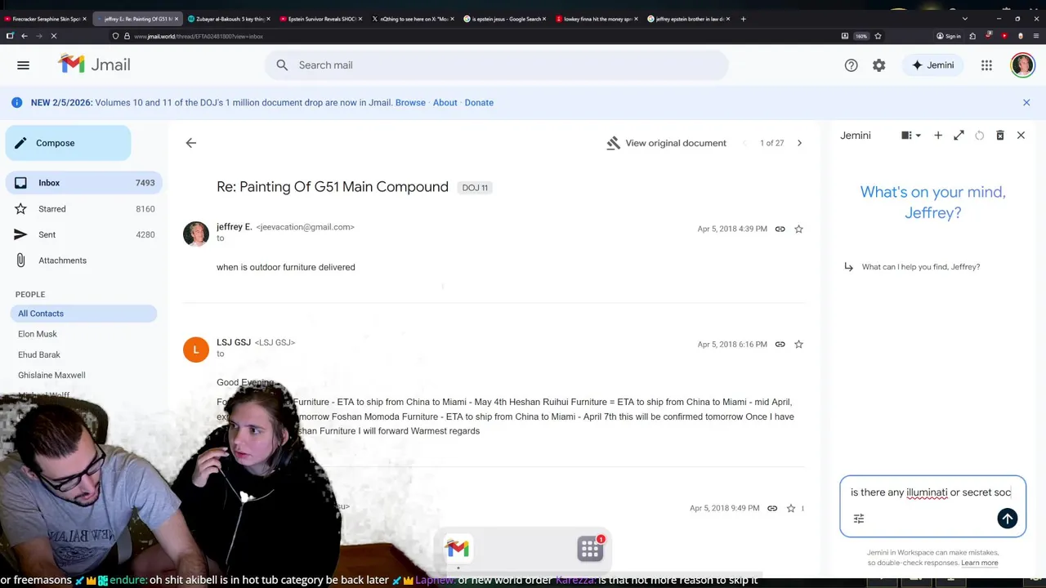Click the jeffrey E. sender name
Image resolution: width=1046 pixels, height=588 pixels.
pyautogui.click(x=234, y=227)
